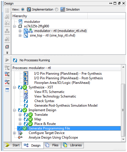Select Analyze Design Using ChipScope process
This screenshot has width=127, height=152.
(53, 137)
